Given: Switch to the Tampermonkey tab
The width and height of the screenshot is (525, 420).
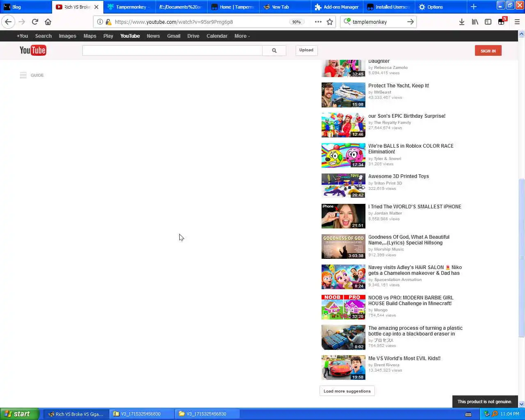Looking at the screenshot, I should coord(130,7).
